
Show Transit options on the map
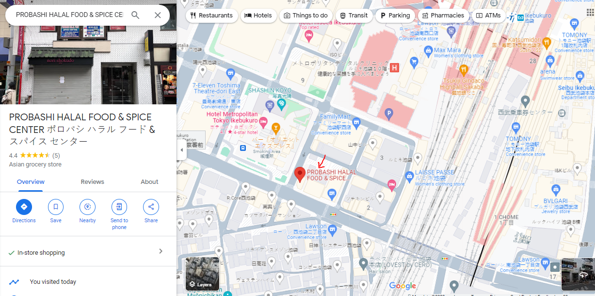click(x=354, y=16)
